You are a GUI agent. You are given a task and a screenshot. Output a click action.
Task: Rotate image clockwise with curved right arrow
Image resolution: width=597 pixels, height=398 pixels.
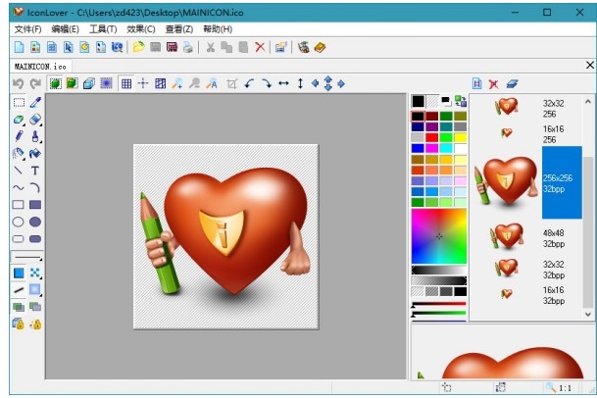[x=267, y=83]
